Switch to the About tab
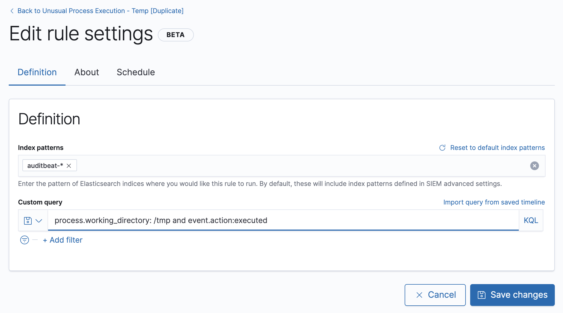Viewport: 563px width, 313px height. [87, 72]
